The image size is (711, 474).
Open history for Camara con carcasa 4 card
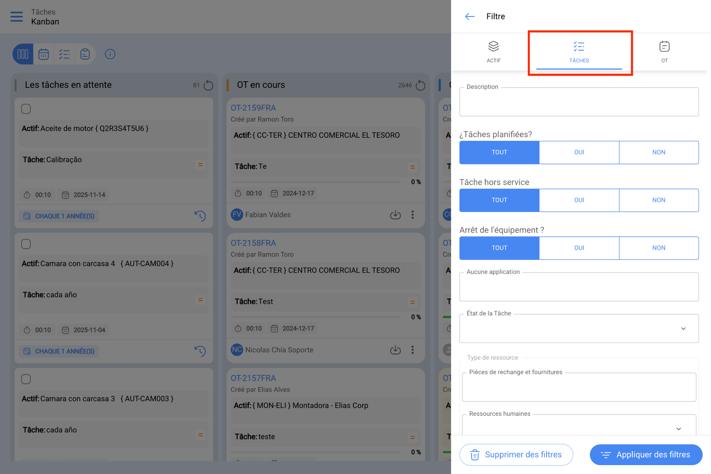pyautogui.click(x=200, y=351)
